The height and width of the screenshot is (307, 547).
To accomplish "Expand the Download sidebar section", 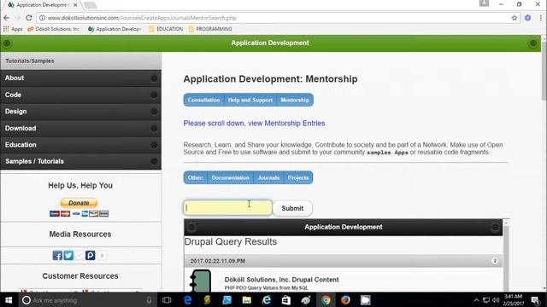I will coord(80,128).
